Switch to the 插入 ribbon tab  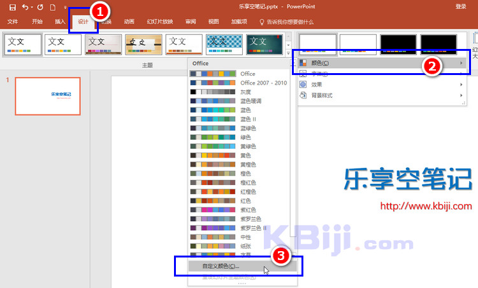point(60,22)
